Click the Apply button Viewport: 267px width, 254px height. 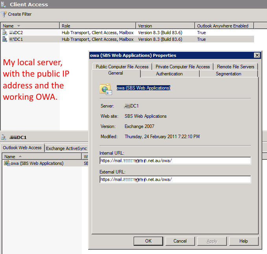click(212, 241)
